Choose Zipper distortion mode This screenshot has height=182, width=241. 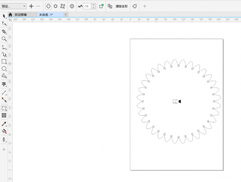[56, 6]
